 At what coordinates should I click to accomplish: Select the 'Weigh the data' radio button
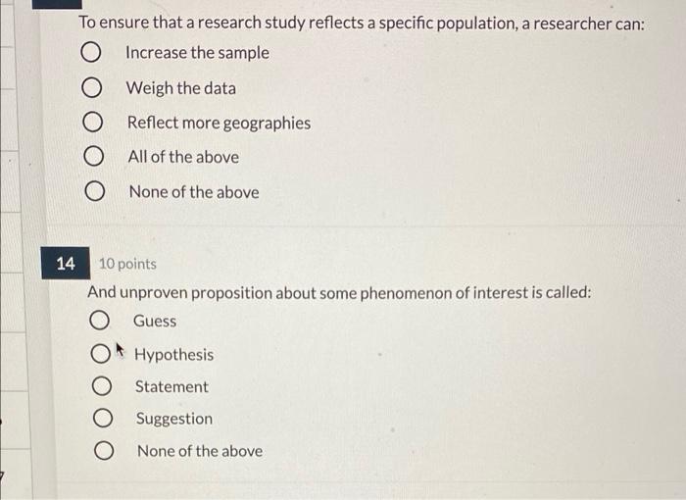point(92,88)
